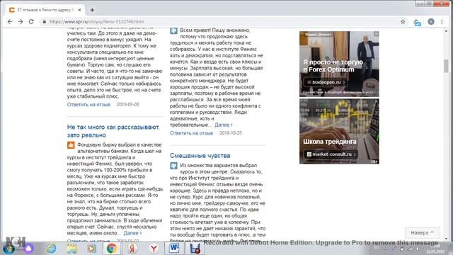Click the purple Alice assistant icon in taskbar
The width and height of the screenshot is (453, 255).
(28, 249)
